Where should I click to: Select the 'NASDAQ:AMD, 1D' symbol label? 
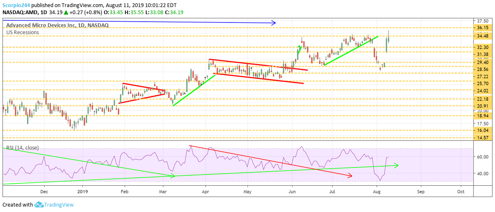[x=24, y=12]
